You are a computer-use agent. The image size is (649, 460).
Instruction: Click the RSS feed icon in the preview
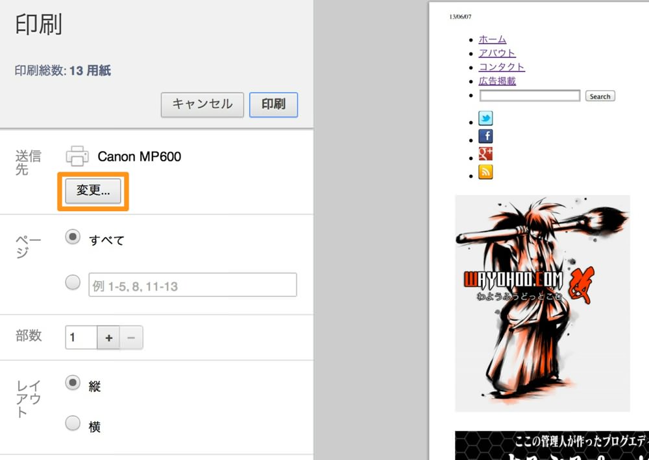pos(485,172)
